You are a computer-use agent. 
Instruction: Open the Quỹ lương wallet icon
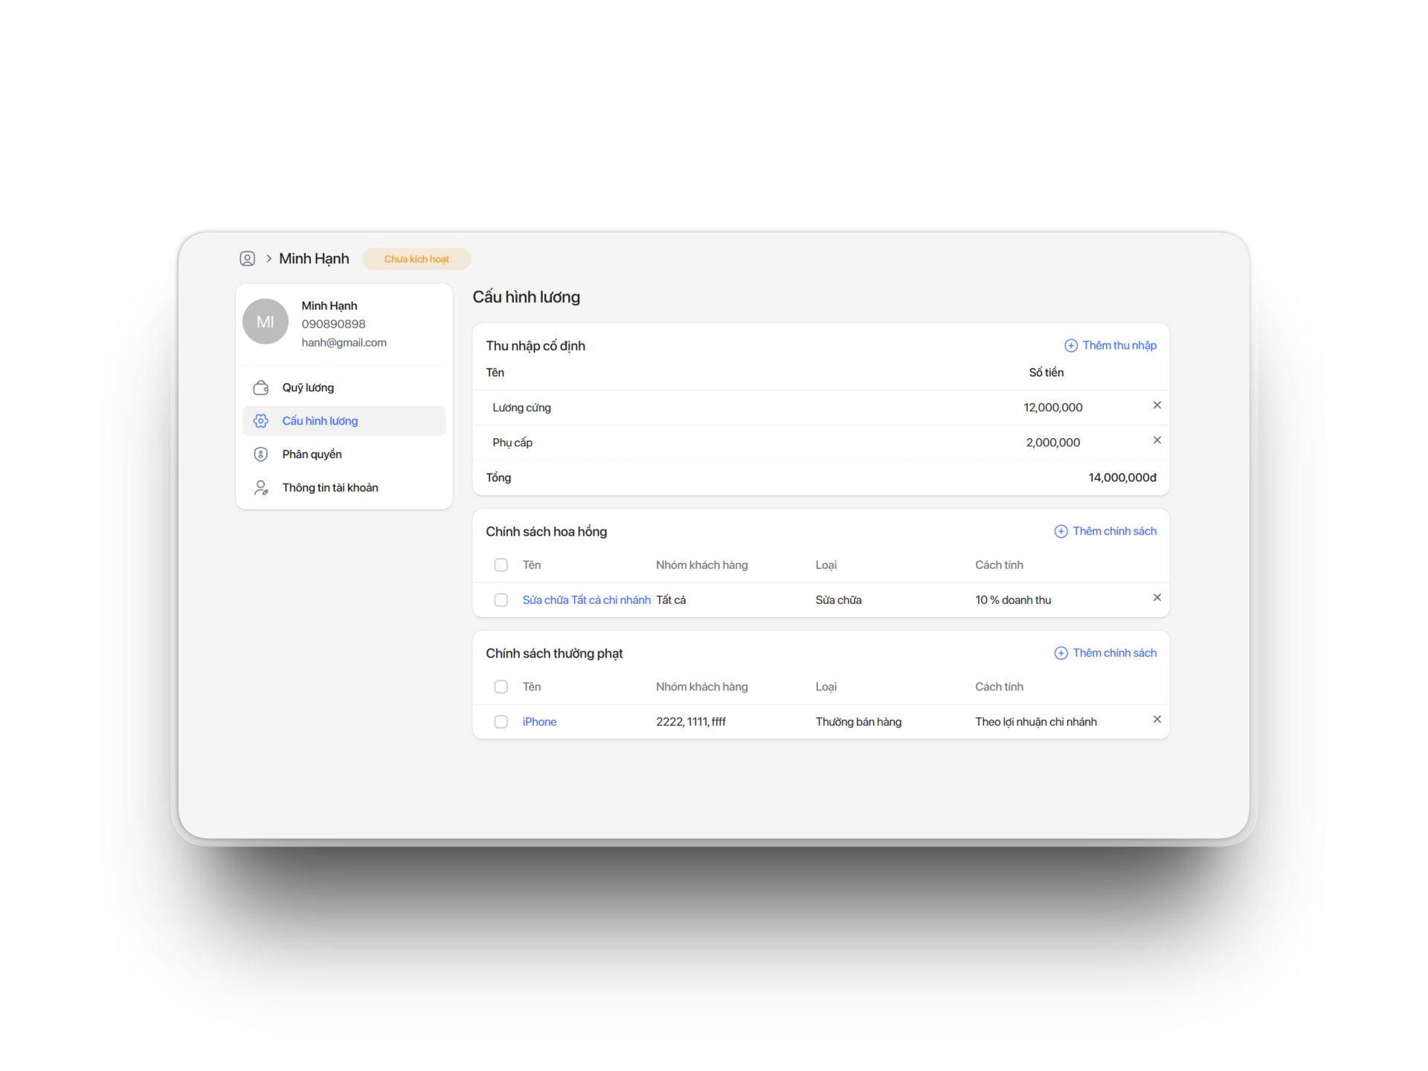coord(260,387)
